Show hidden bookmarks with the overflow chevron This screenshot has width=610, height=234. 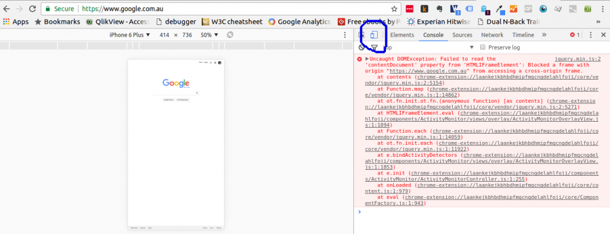(x=598, y=22)
